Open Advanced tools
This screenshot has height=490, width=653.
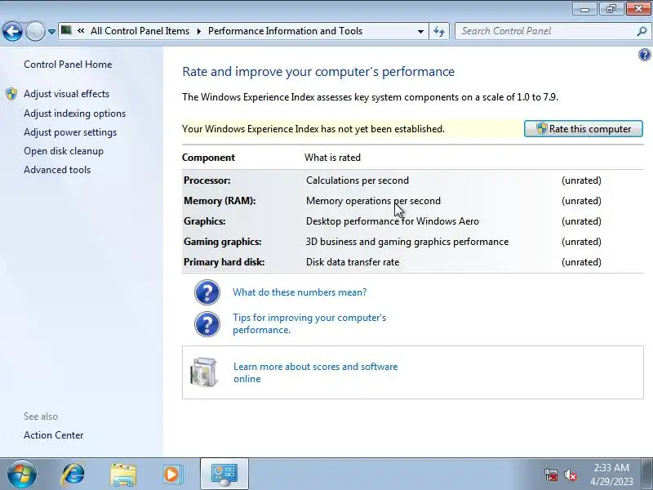57,170
